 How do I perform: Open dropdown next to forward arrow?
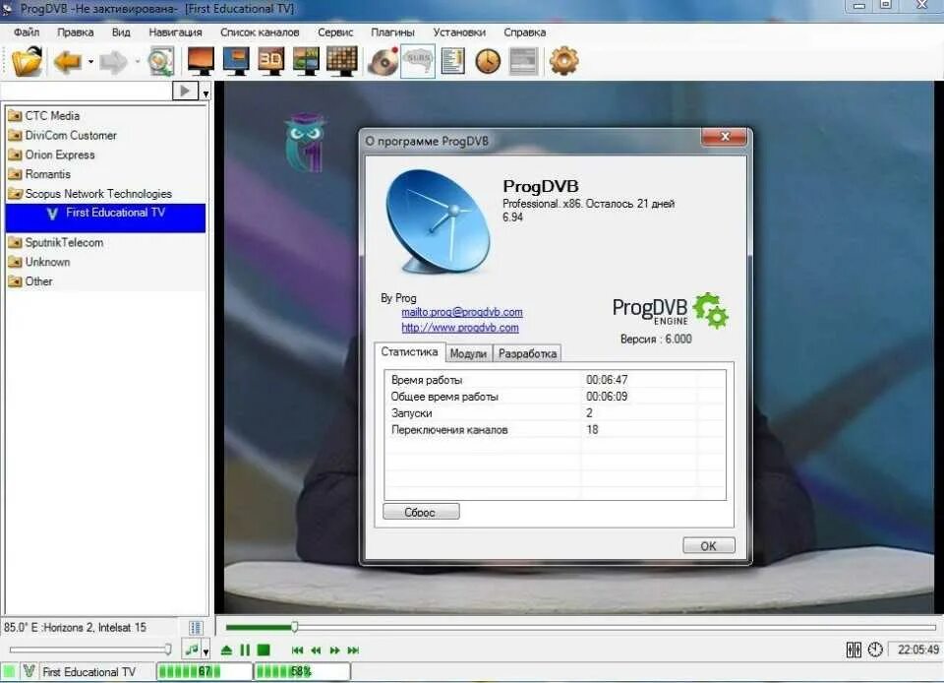tap(137, 61)
